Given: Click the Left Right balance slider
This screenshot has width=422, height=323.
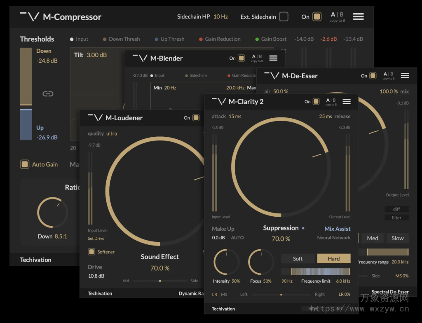Looking at the screenshot, I should 281,295.
